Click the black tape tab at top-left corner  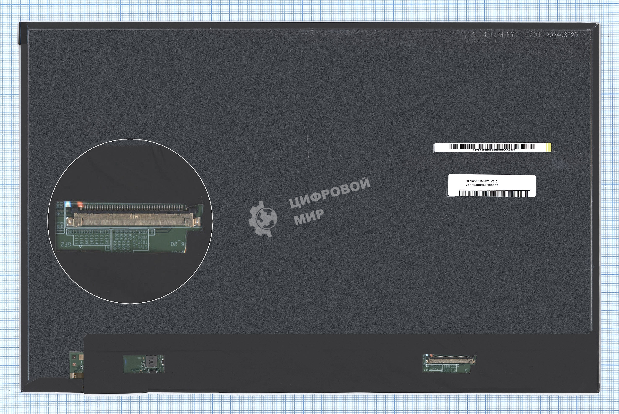point(23,33)
